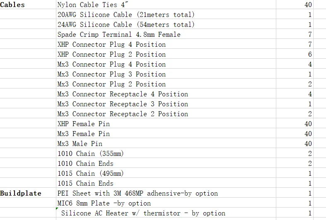326x220 pixels.
Task: Select "XHP Connector Plug 4 Position" cell
Action: [112, 45]
